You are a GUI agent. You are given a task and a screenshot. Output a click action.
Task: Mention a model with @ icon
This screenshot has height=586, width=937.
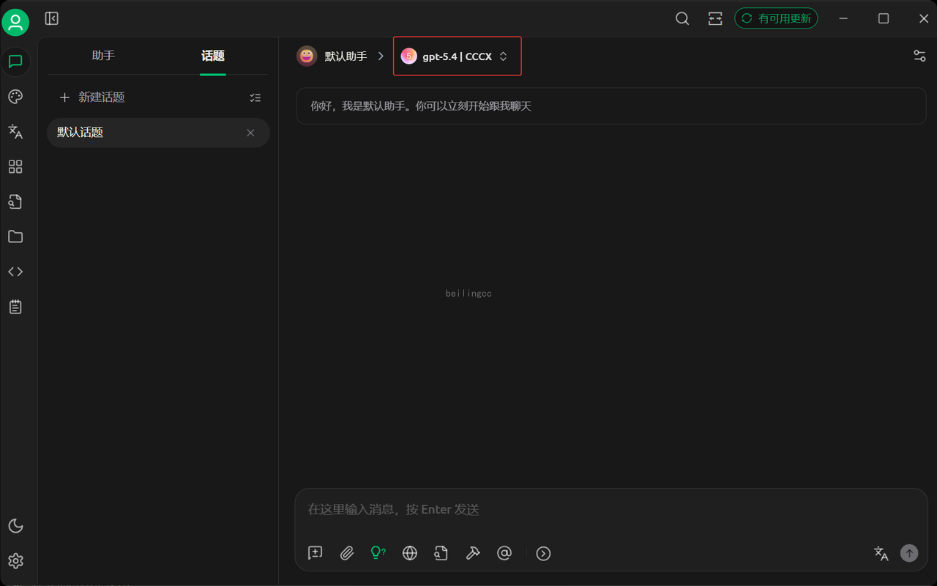504,553
